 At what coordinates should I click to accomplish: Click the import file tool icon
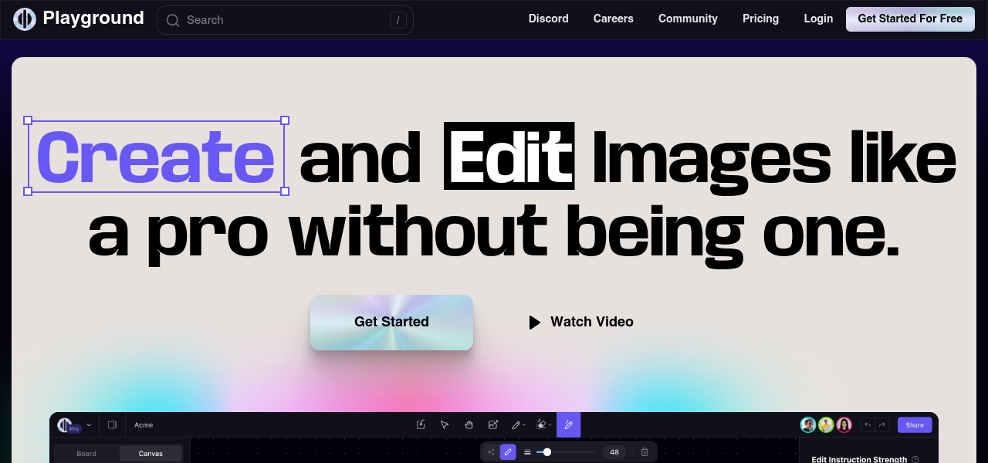coord(421,424)
